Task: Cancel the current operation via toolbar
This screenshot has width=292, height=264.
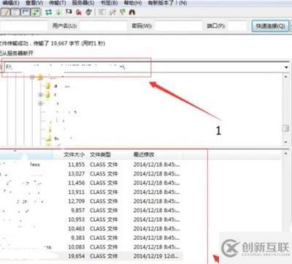Action: 69,12
